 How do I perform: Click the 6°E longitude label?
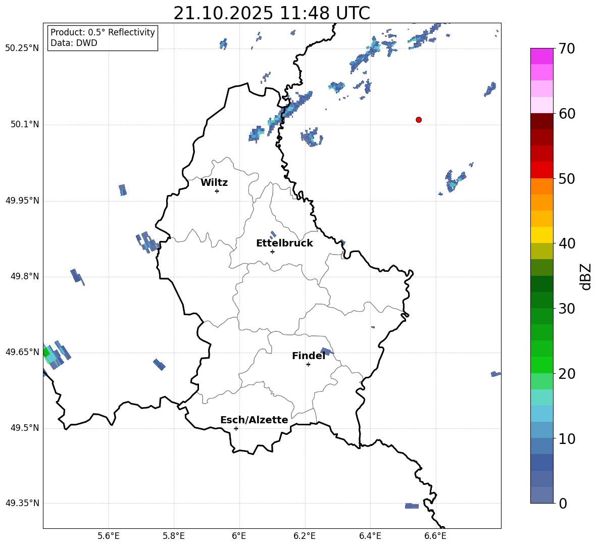(x=239, y=536)
